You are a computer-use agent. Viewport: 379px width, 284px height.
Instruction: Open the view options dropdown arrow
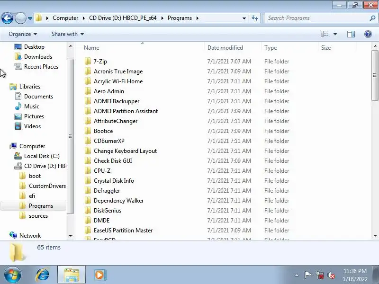pyautogui.click(x=335, y=34)
